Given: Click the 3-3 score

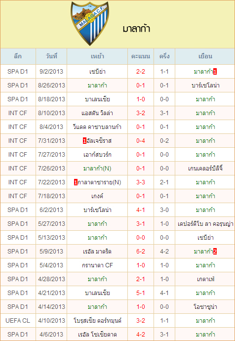Looking at the screenshot, I should [141, 182].
